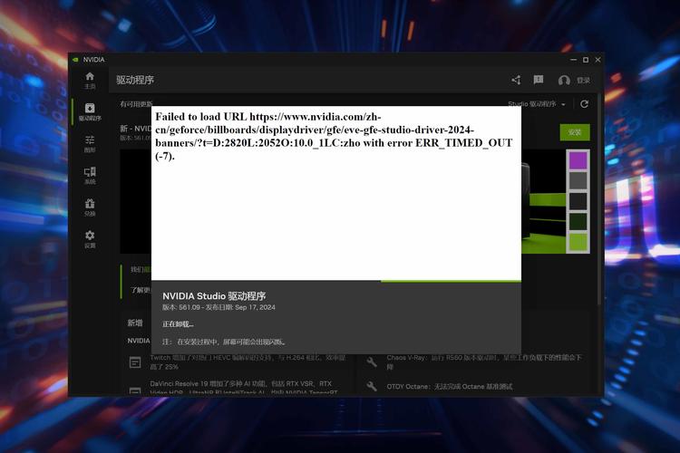Go to the System (系统) sidebar page
The width and height of the screenshot is (680, 453).
tap(90, 176)
